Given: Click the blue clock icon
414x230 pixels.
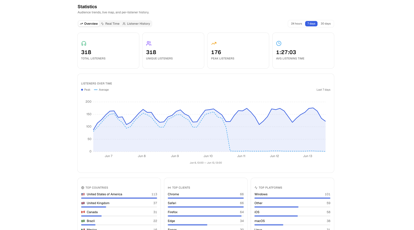Looking at the screenshot, I should 279,43.
